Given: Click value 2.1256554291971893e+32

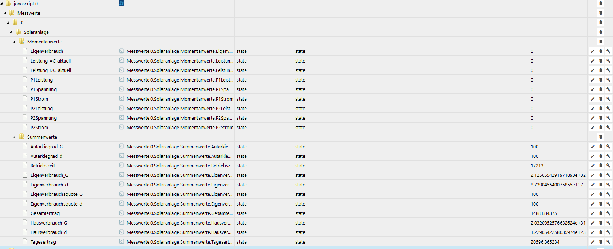Looking at the screenshot, I should [x=558, y=175].
